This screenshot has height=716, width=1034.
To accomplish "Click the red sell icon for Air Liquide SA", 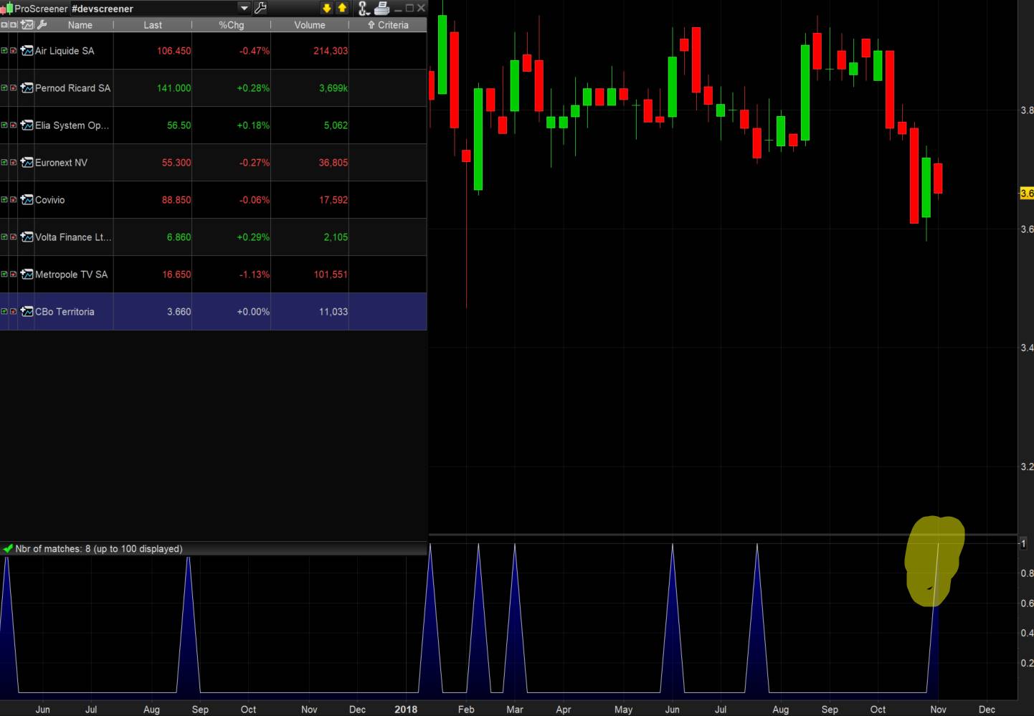I will pyautogui.click(x=13, y=51).
